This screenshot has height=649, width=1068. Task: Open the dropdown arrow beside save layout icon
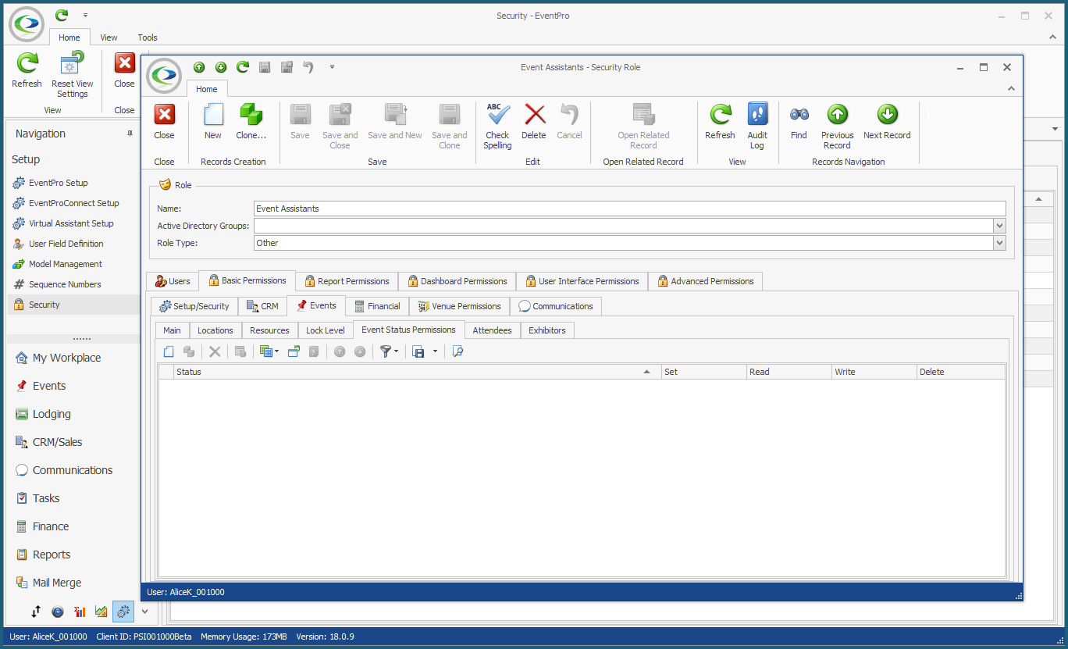435,351
